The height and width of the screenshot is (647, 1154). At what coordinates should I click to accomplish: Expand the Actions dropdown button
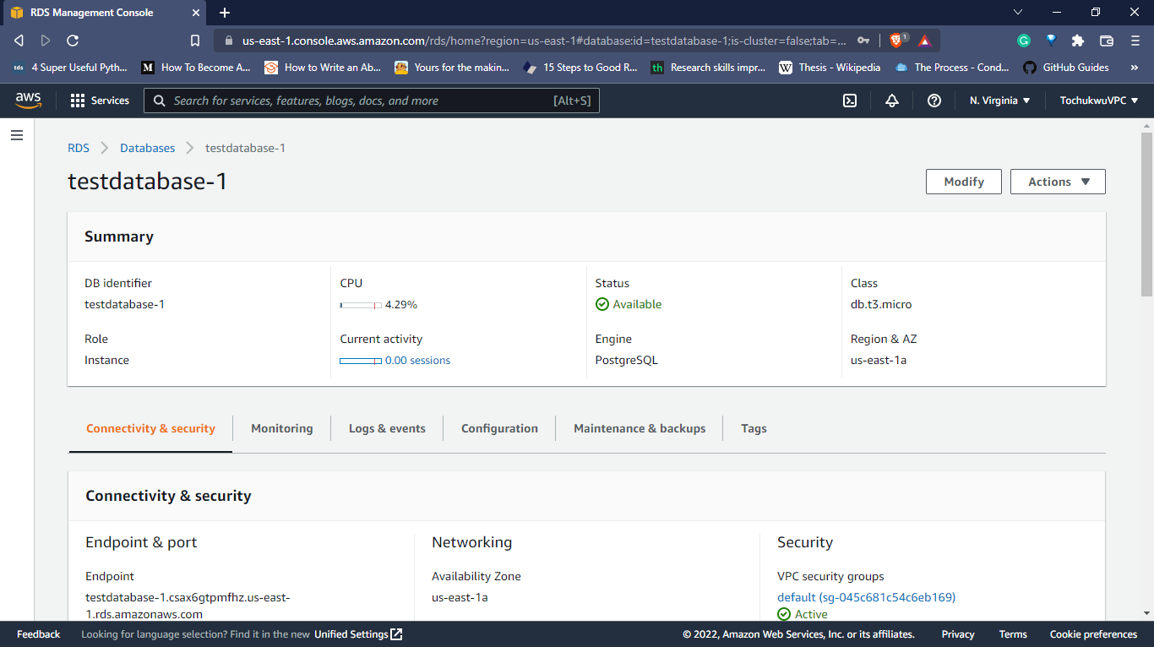click(1058, 182)
